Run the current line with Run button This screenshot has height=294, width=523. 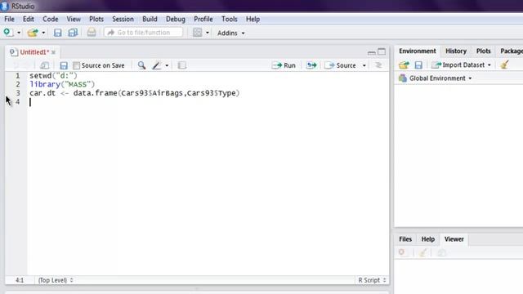[284, 65]
